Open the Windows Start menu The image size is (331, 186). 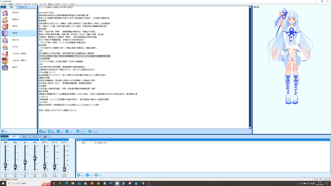(x=3, y=184)
